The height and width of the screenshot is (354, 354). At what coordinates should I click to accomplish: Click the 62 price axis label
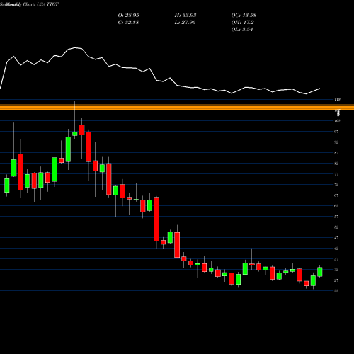[336, 206]
